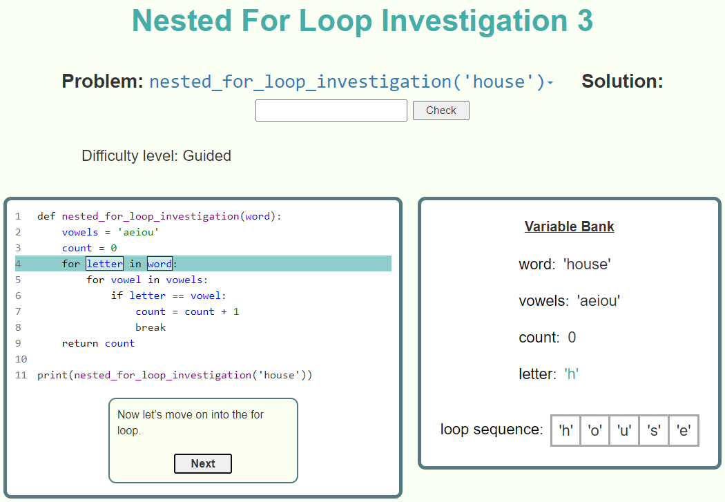Click the 'e' loop sequence cell
This screenshot has height=502, width=725.
(x=684, y=430)
